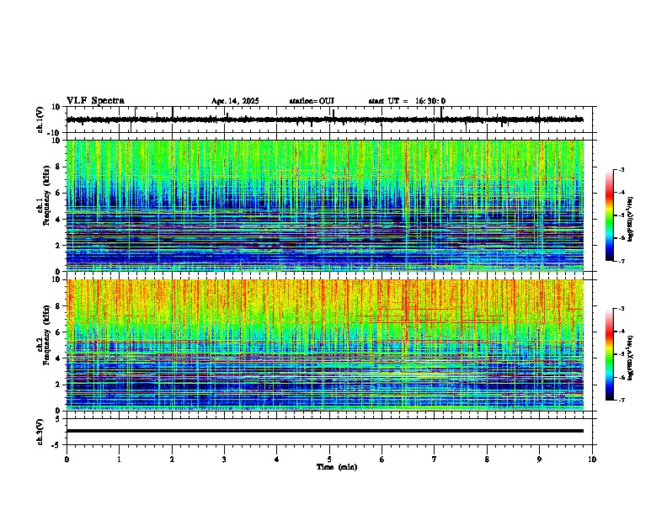Click the "2" kHz tick of ch.2 spectrogram
The image size is (667, 515).
pos(59,385)
